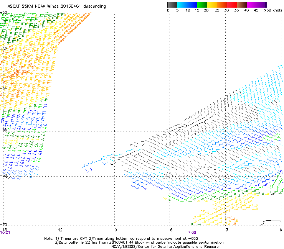The width and height of the screenshot is (284, 249).
Task: Click the latitude label -70
Action: tap(3, 224)
